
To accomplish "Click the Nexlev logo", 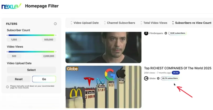I will [x=11, y=6].
